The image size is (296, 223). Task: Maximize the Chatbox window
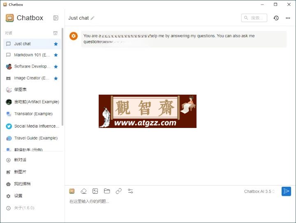[275, 5]
